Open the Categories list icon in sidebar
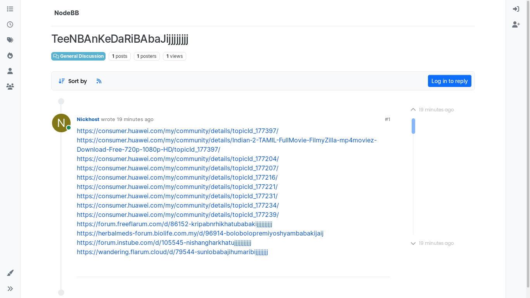The image size is (530, 298). coord(10,9)
